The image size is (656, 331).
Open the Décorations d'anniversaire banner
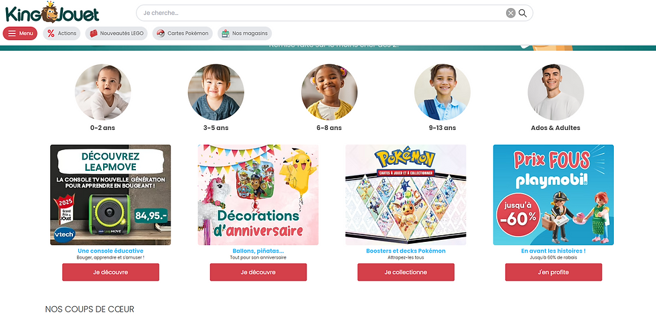click(x=258, y=195)
